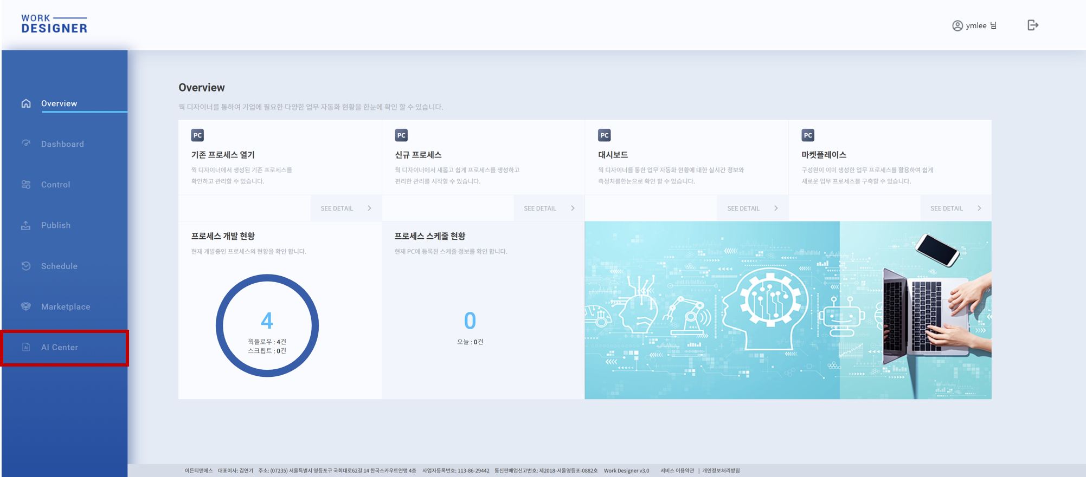The height and width of the screenshot is (477, 1086).
Task: Click the process count 4 in donut chart
Action: click(267, 321)
